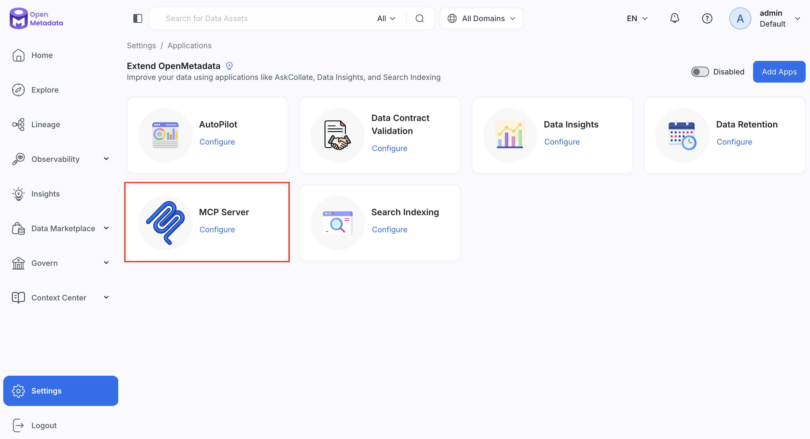The width and height of the screenshot is (810, 439).
Task: Expand the Context Center submenu chevron
Action: [106, 297]
